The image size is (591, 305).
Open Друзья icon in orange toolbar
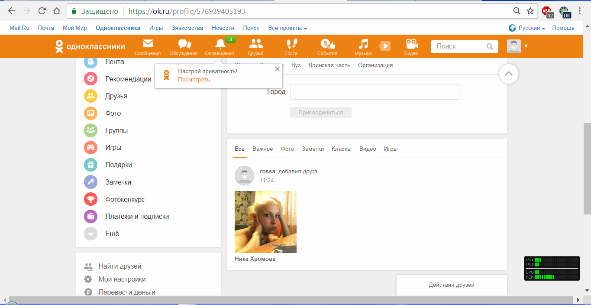[256, 43]
